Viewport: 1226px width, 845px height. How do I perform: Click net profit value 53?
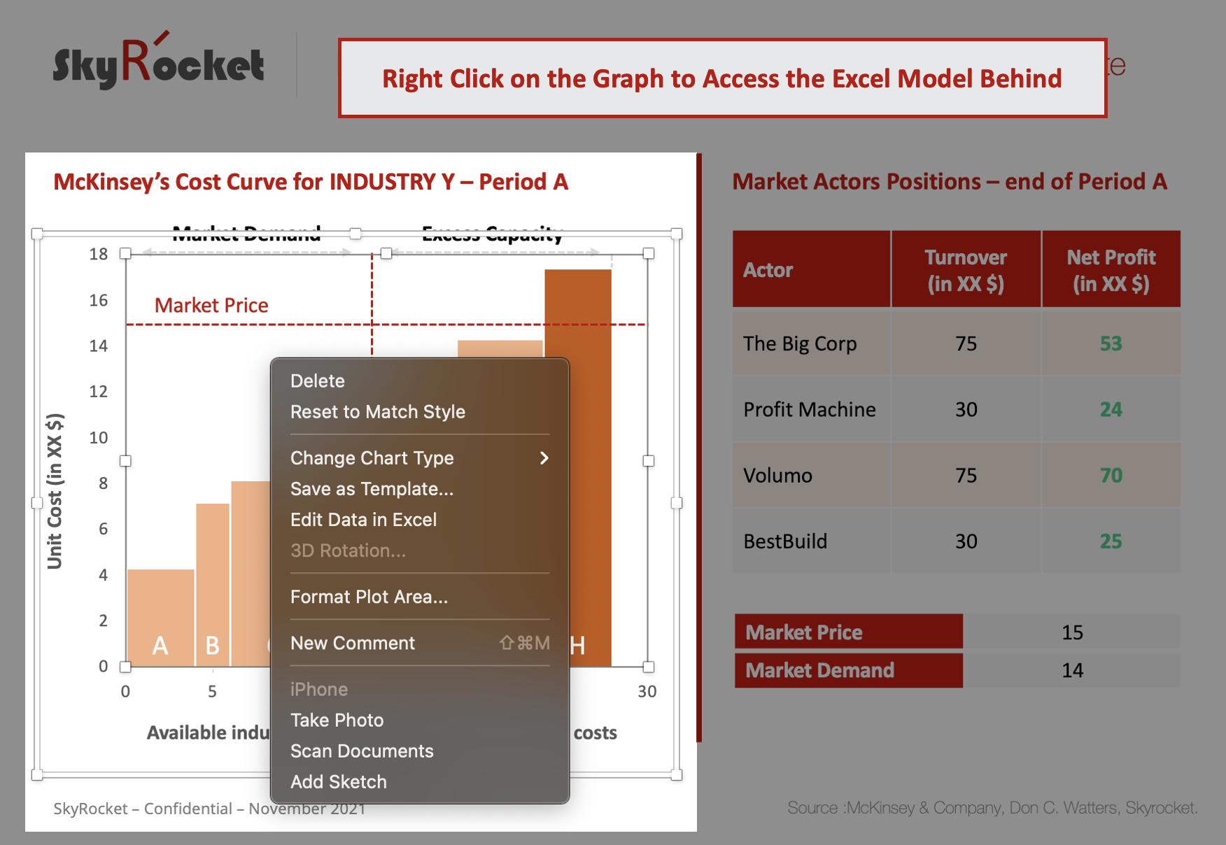[x=1111, y=343]
